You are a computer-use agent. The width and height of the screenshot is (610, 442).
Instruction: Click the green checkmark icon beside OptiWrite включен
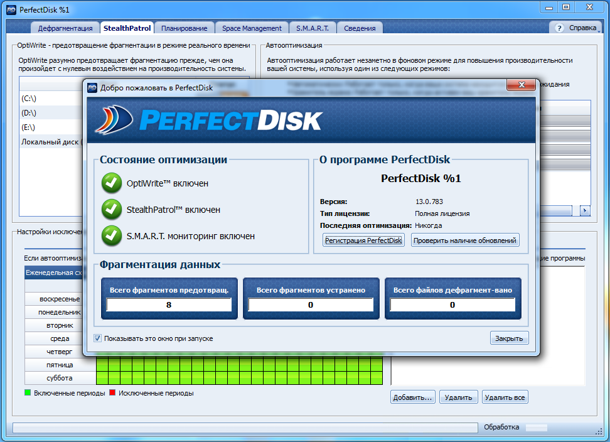(x=112, y=183)
